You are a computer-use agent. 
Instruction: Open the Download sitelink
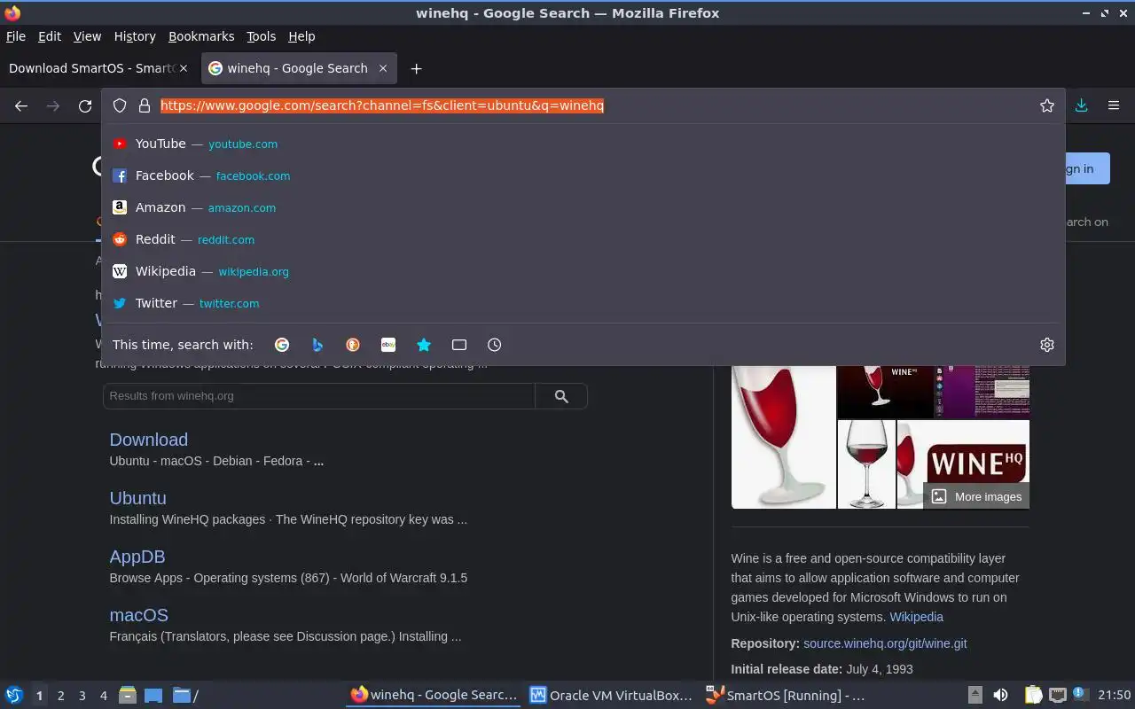tap(149, 440)
